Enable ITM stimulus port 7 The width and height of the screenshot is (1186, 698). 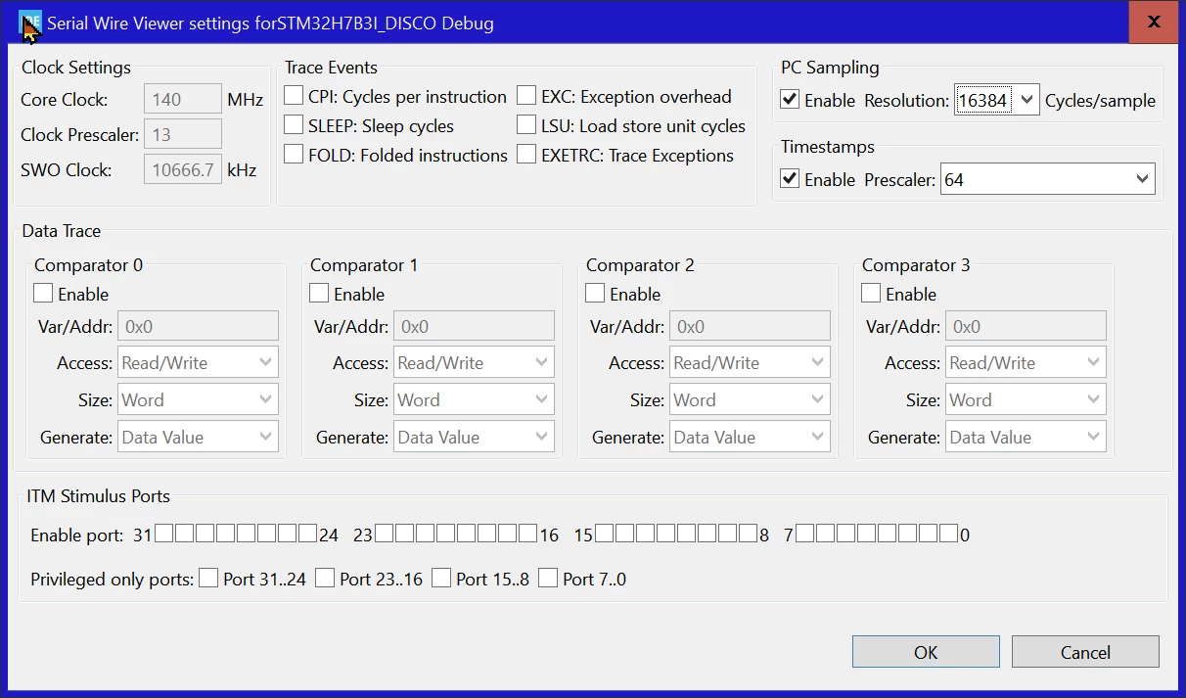(x=804, y=534)
